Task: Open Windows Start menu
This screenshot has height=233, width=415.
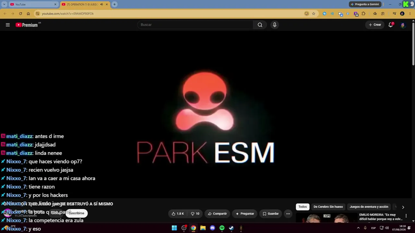Action: tap(174, 228)
